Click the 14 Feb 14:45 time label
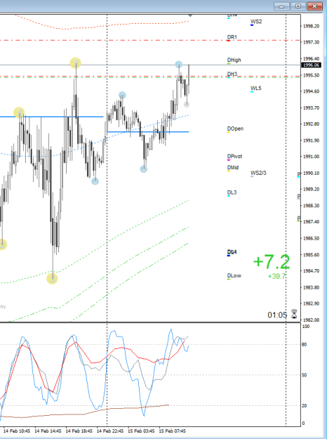The width and height of the screenshot is (327, 439). (48, 431)
